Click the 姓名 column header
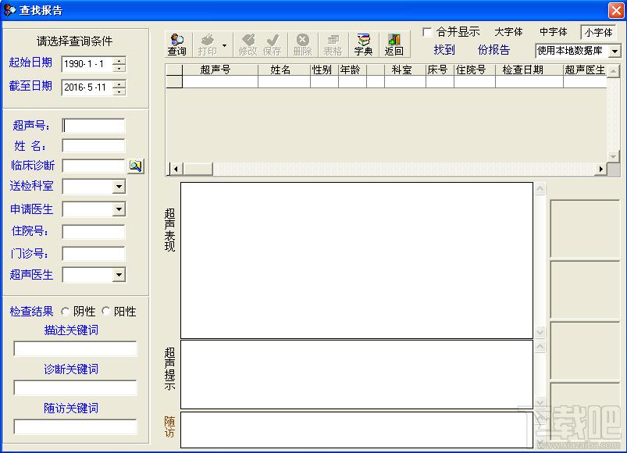This screenshot has width=627, height=453. (284, 70)
